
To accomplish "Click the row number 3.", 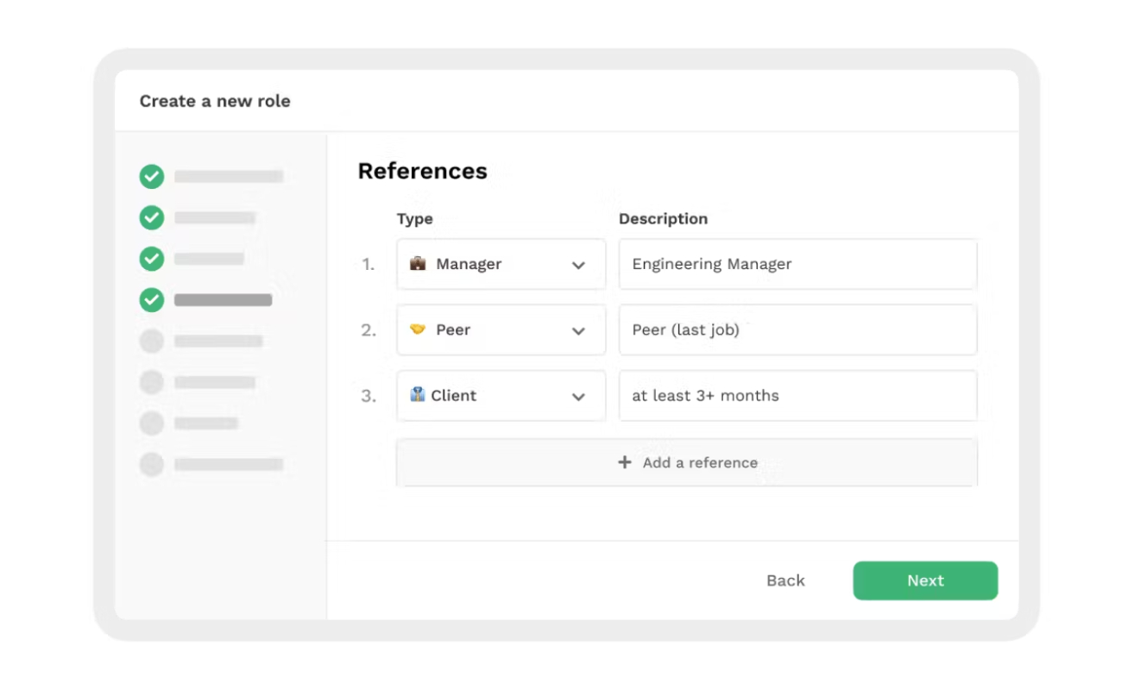I will tap(369, 396).
